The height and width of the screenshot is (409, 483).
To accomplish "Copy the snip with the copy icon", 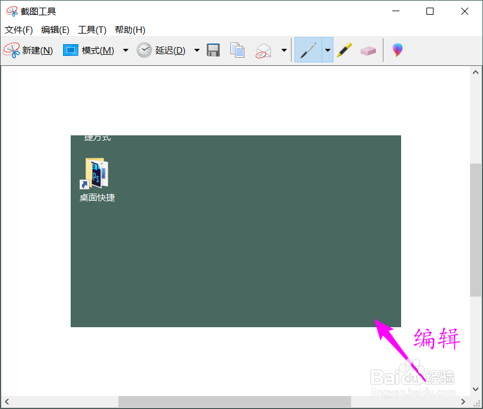I will [x=237, y=50].
